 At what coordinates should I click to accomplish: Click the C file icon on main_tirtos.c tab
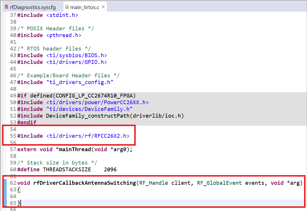tap(67, 7)
